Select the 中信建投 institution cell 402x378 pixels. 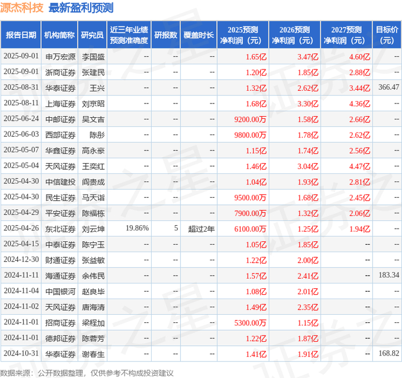point(60,182)
